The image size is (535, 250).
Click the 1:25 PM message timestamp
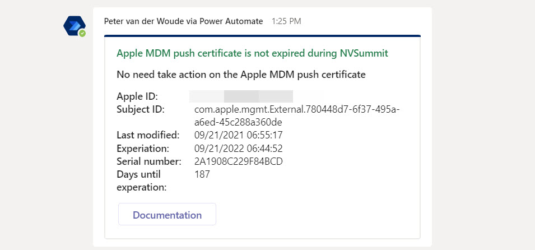point(286,21)
